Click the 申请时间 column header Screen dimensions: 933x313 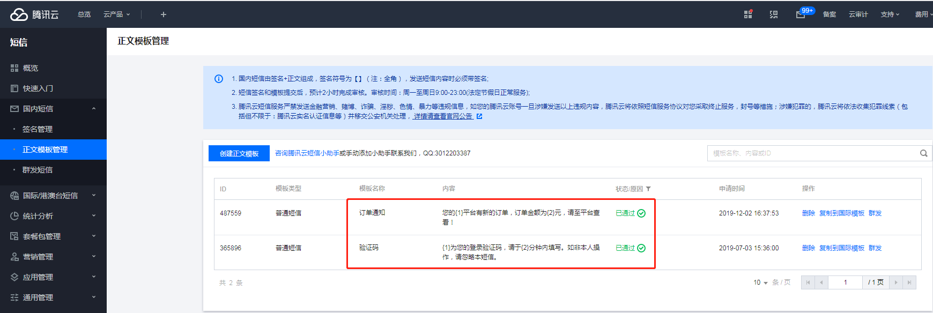(x=732, y=189)
